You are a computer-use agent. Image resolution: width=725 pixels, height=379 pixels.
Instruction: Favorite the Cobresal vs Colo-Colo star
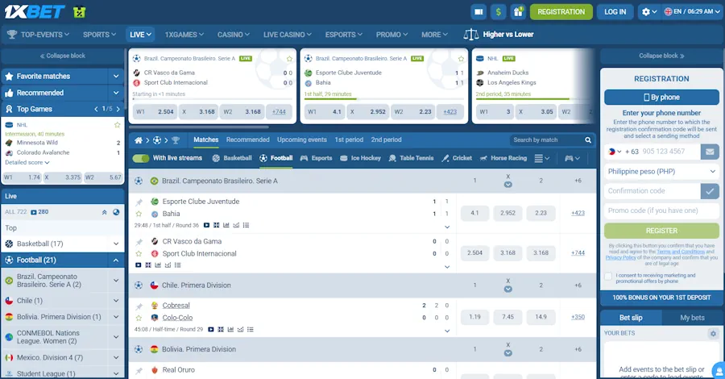pyautogui.click(x=139, y=318)
